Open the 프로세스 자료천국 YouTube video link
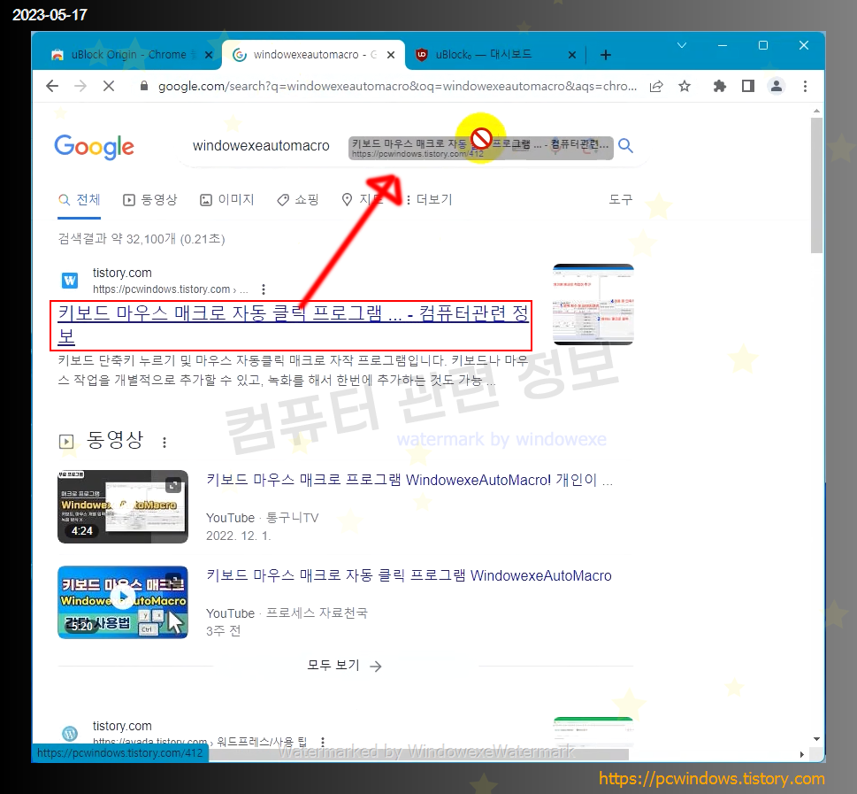This screenshot has height=794, width=857. point(409,575)
